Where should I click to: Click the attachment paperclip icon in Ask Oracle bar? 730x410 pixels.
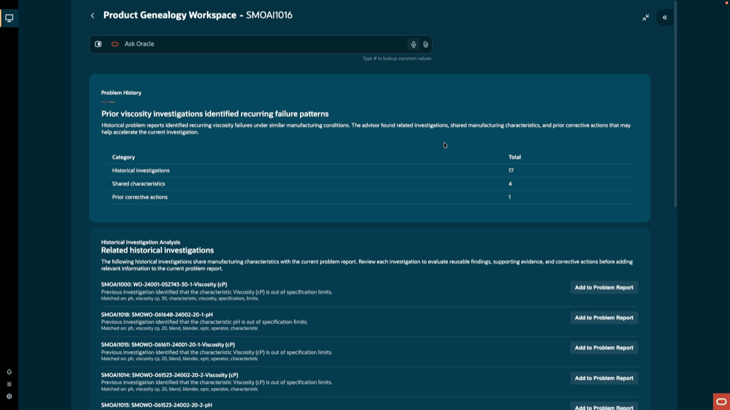coord(425,44)
